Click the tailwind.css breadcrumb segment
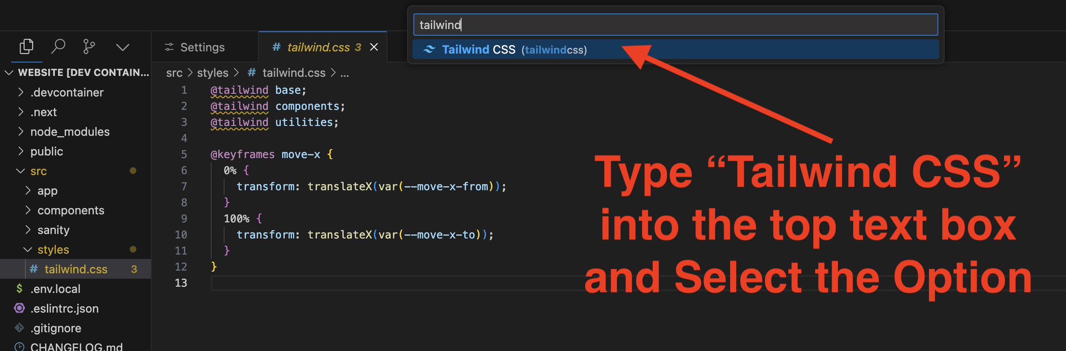This screenshot has height=351, width=1066. [x=294, y=73]
